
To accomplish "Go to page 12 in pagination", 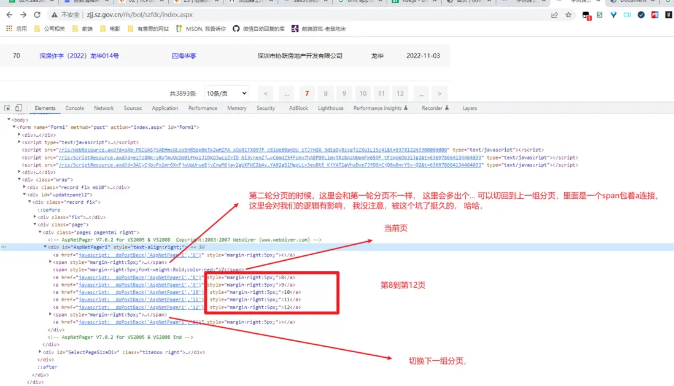I will [x=400, y=93].
